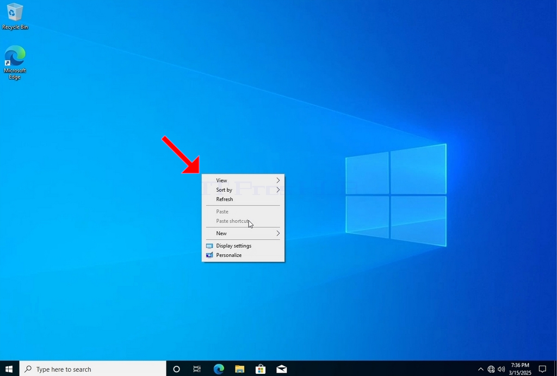Viewport: 557px width, 376px height.
Task: Open the Recycle Bin desktop icon
Action: click(x=15, y=16)
